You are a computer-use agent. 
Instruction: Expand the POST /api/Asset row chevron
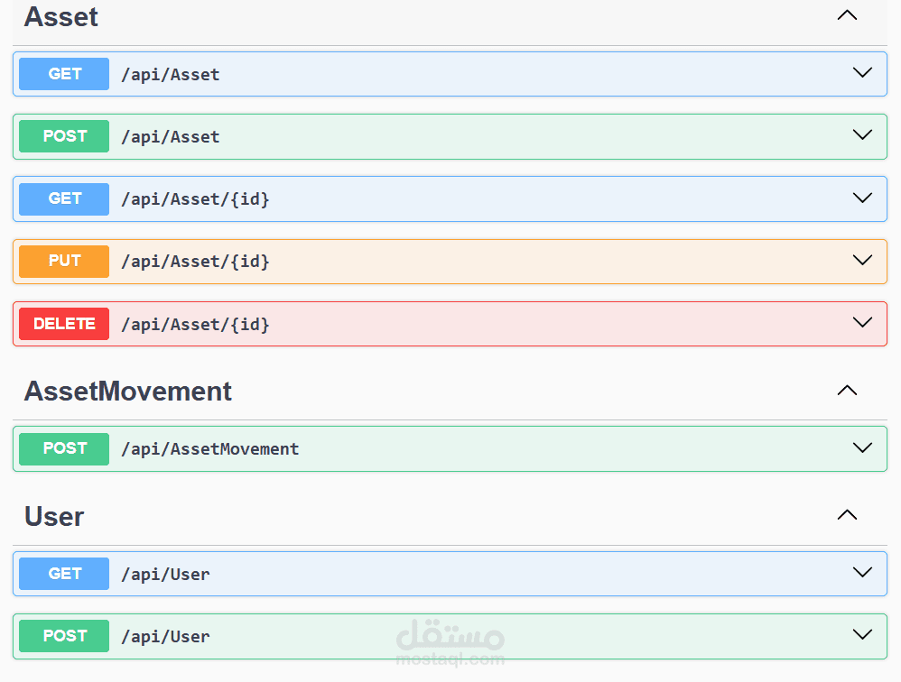862,134
